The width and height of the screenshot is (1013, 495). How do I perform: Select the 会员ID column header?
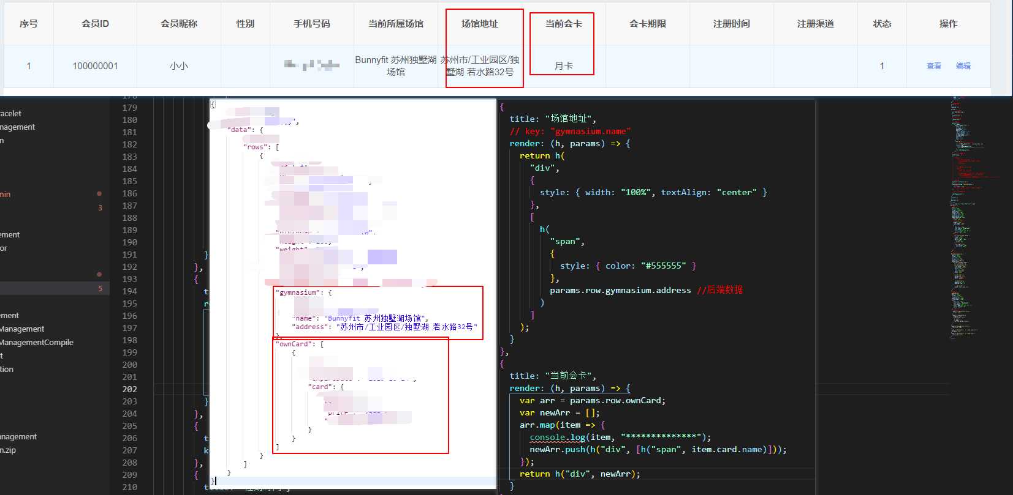click(x=95, y=24)
